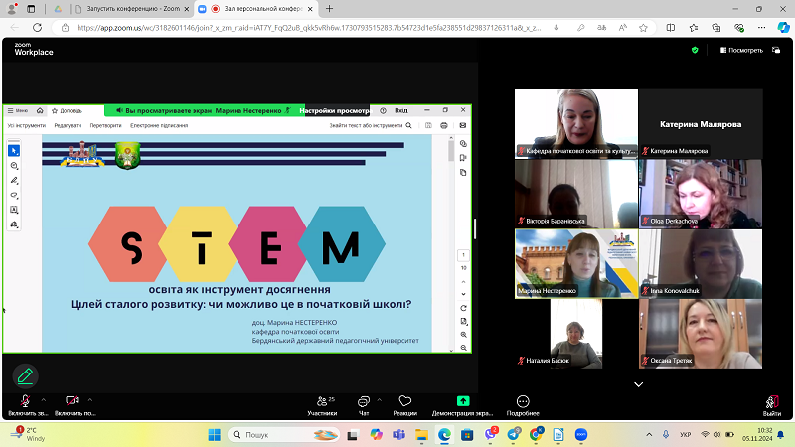The height and width of the screenshot is (447, 795).
Task: Go to next page with down chevron
Action: 463,294
